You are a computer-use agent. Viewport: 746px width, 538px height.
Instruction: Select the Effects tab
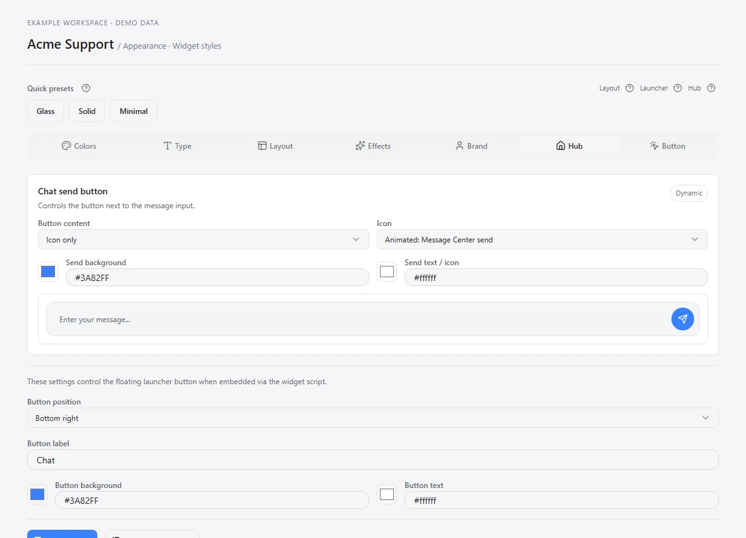tap(373, 146)
